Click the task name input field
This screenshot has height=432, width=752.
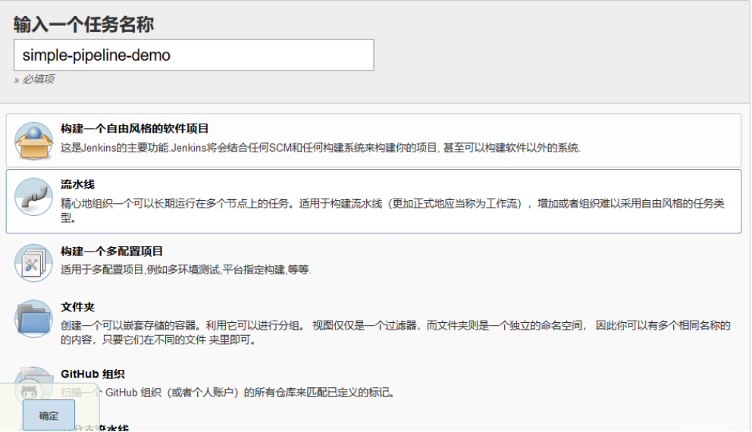point(194,55)
